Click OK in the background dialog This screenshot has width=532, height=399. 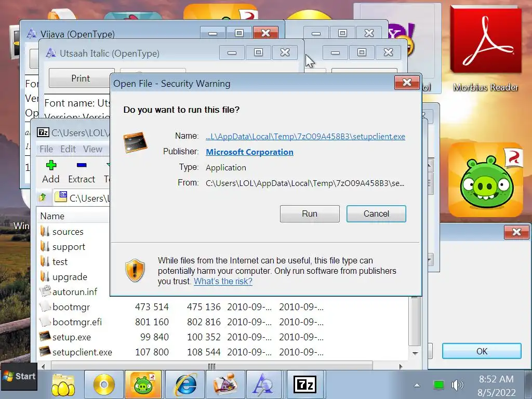point(482,351)
